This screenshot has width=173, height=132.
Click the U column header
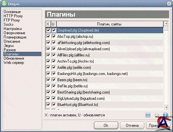coord(54,24)
